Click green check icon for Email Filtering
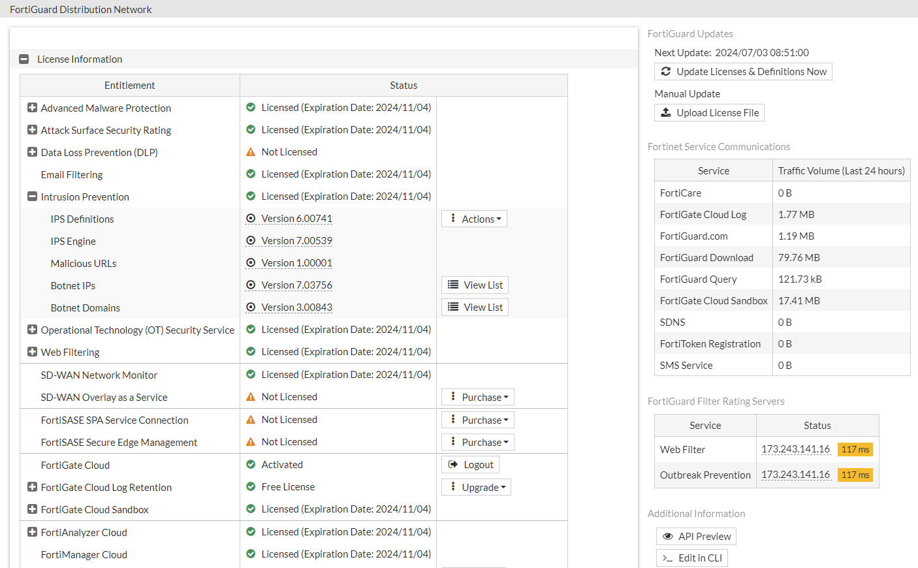 click(x=251, y=174)
